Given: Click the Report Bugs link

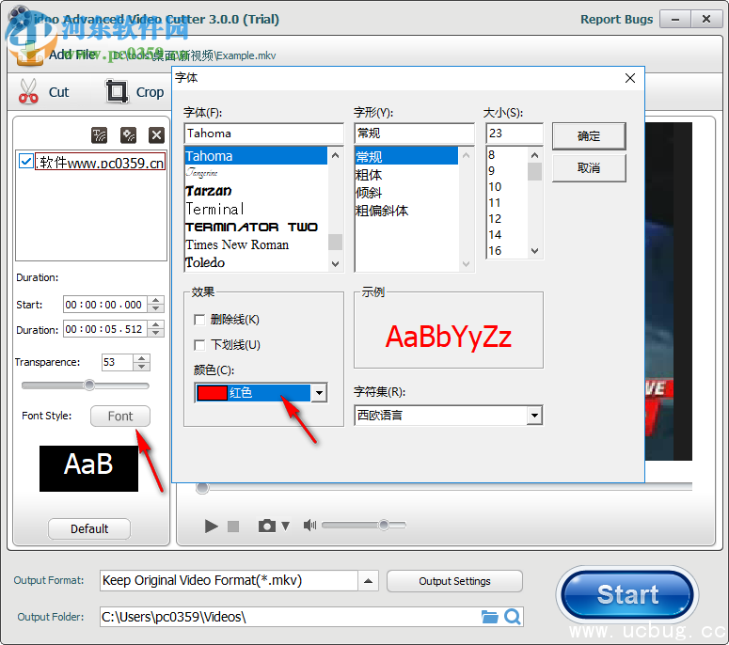Looking at the screenshot, I should tap(616, 20).
